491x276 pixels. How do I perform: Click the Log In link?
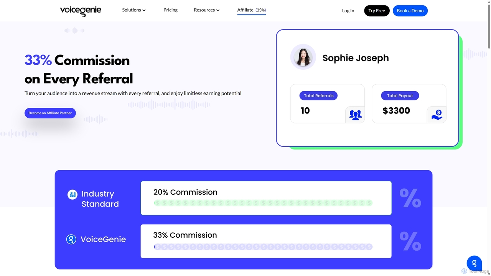point(348,11)
